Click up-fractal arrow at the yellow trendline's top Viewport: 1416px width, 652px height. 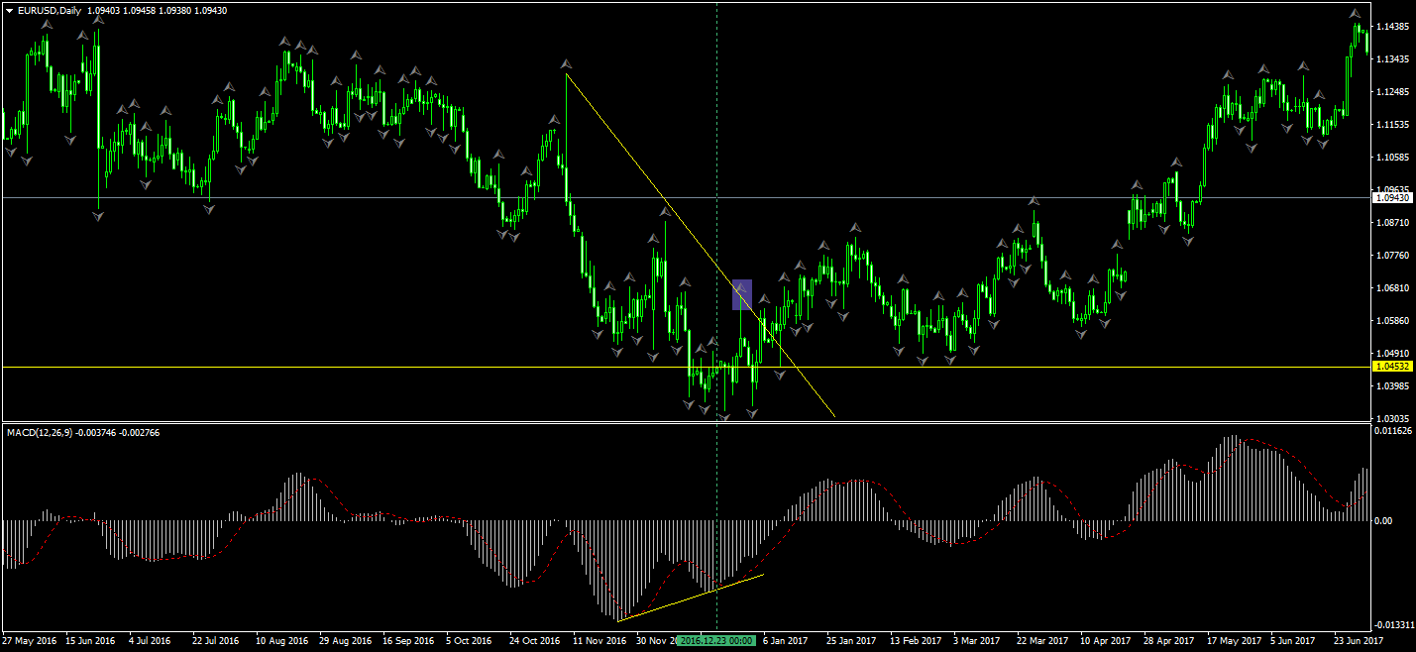566,64
